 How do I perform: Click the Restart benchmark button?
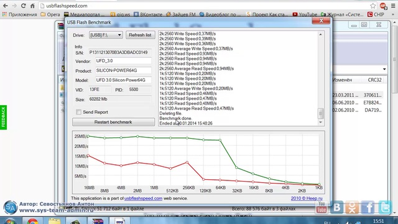[113, 122]
